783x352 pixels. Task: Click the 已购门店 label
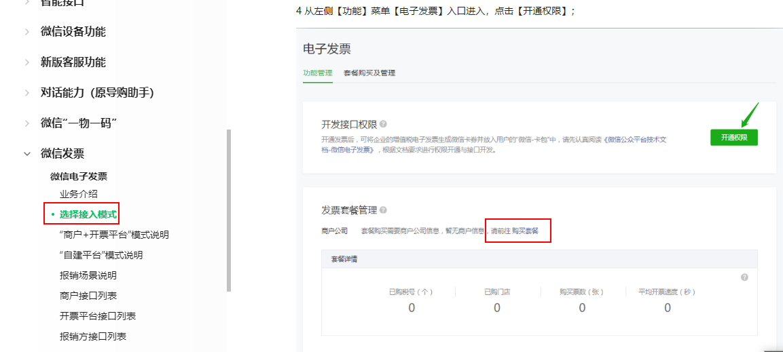[x=497, y=292]
